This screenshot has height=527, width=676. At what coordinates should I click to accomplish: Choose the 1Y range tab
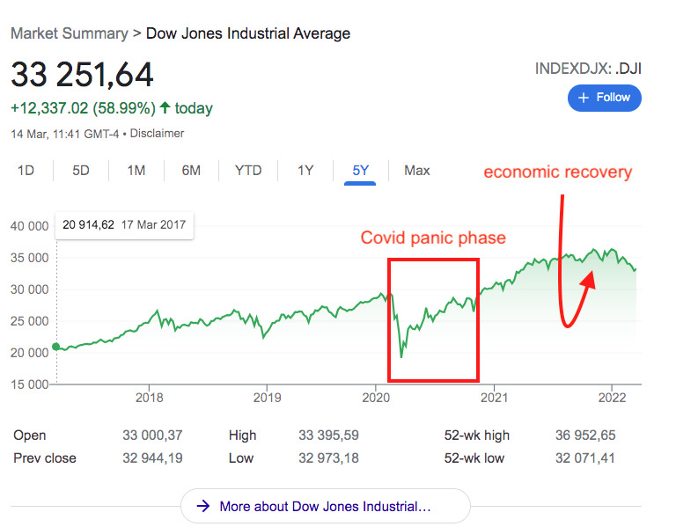click(305, 171)
